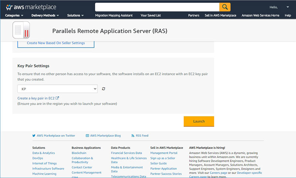
Task: Open the Seller Guide link
Action: point(159,163)
